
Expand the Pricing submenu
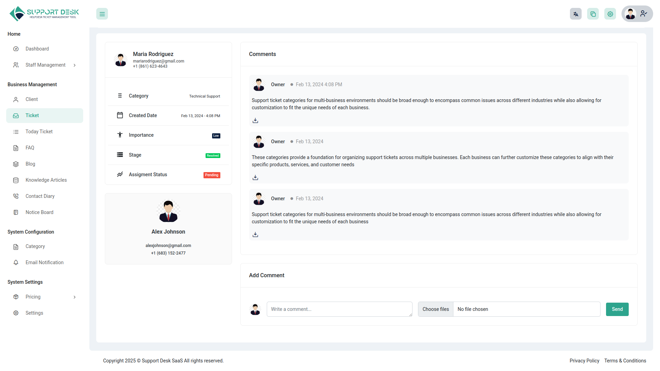(75, 297)
